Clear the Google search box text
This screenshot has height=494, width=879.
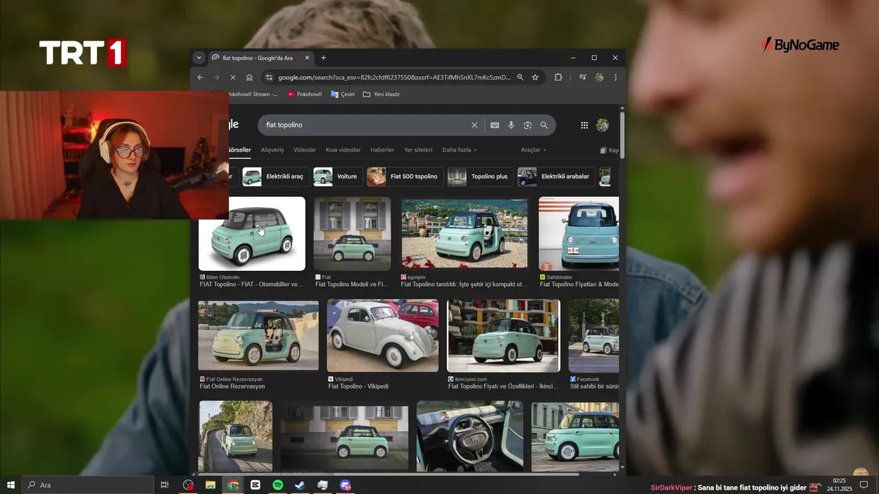(474, 125)
